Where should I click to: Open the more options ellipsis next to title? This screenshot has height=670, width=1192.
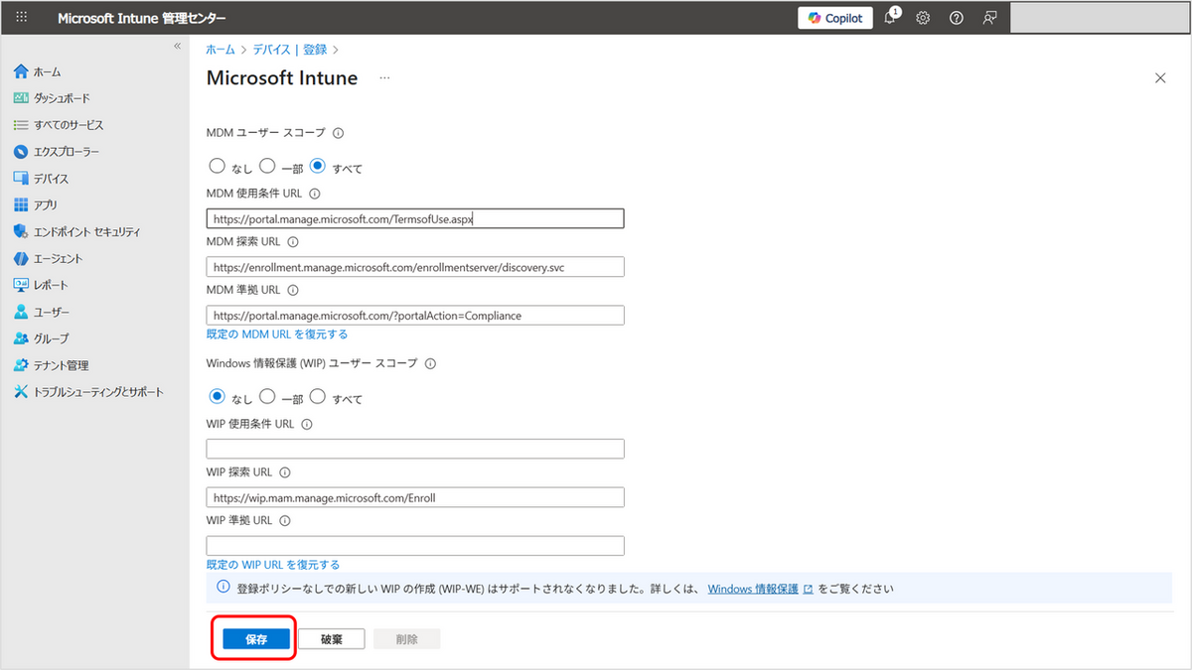384,78
